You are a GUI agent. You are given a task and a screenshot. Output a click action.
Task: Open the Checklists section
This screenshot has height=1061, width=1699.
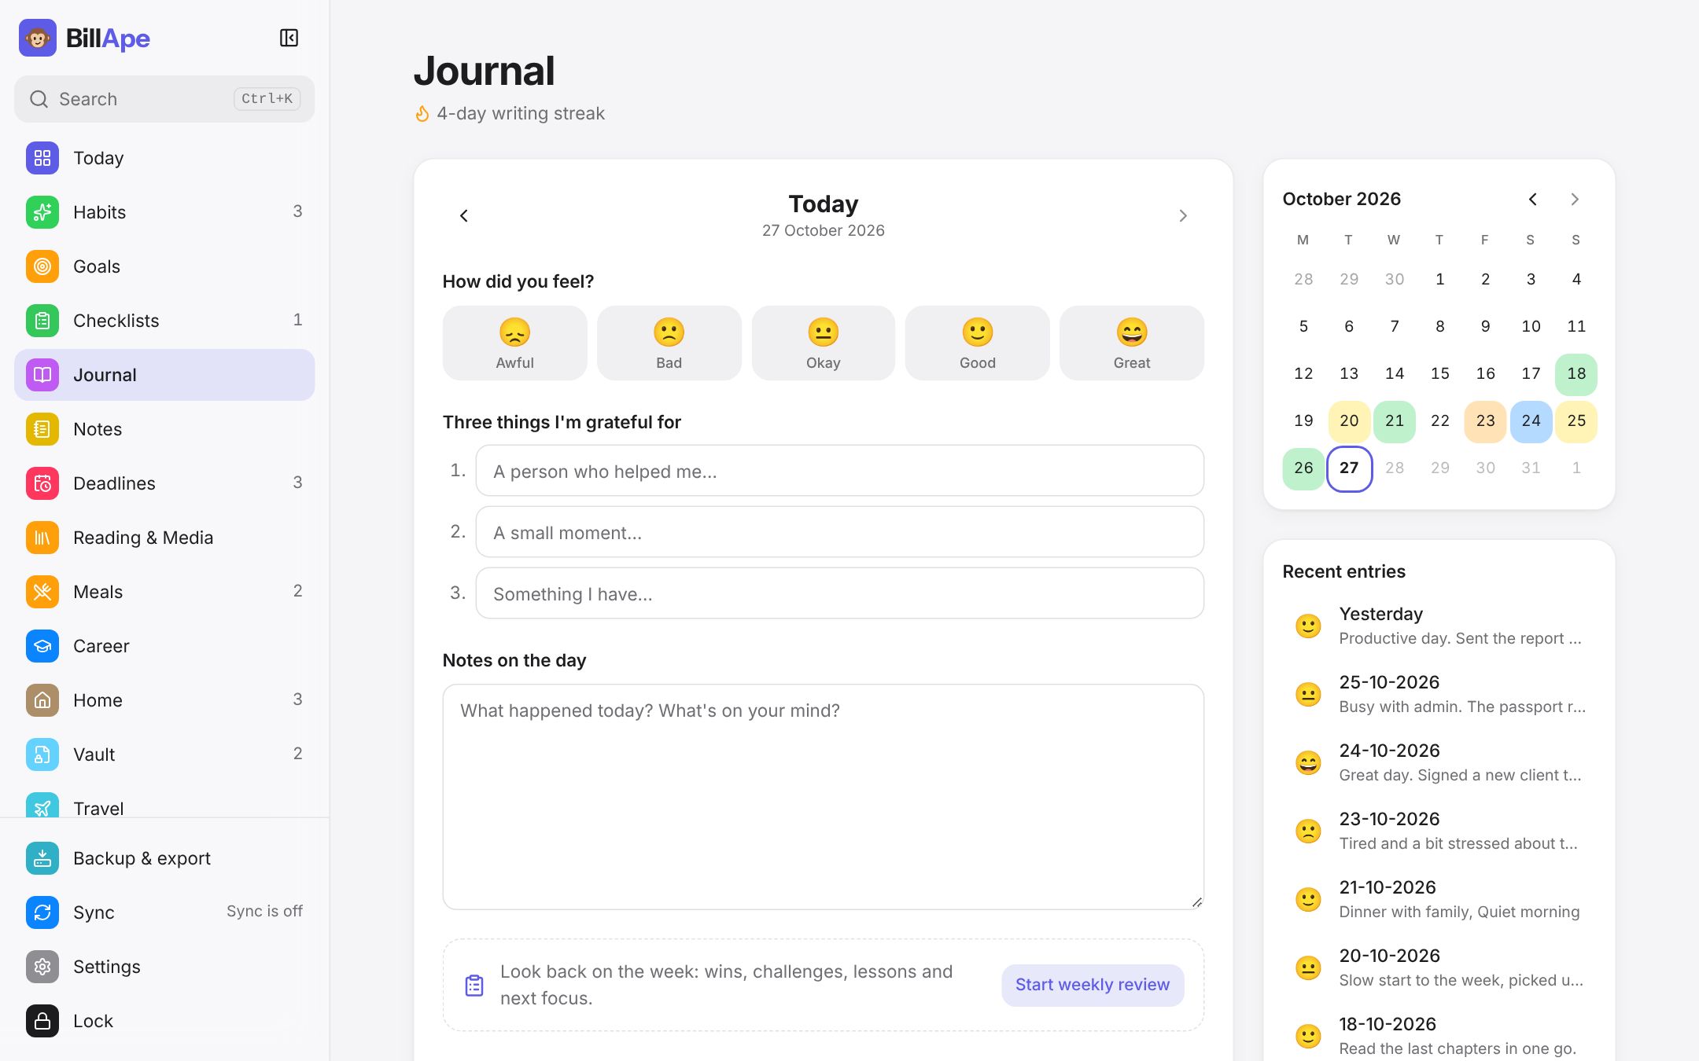point(164,321)
